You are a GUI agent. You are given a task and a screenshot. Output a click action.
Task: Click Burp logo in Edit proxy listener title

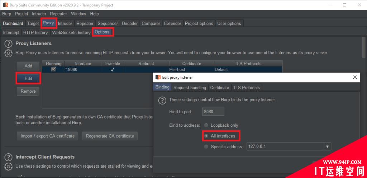click(158, 77)
